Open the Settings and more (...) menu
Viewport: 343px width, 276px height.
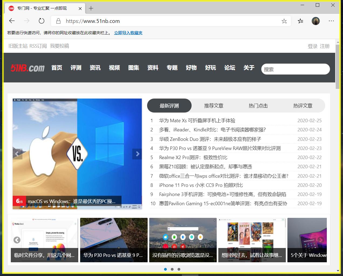click(331, 21)
